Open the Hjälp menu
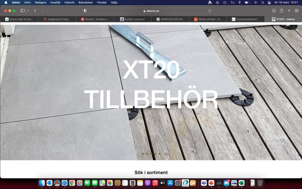 click(x=114, y=3)
